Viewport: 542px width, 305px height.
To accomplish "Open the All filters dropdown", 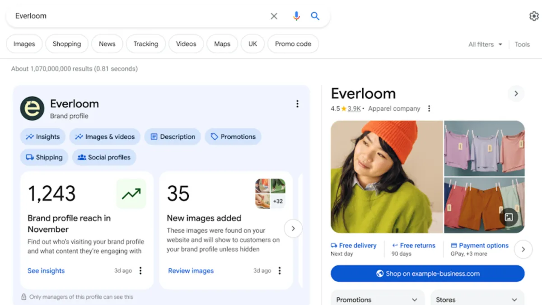I will tap(485, 44).
